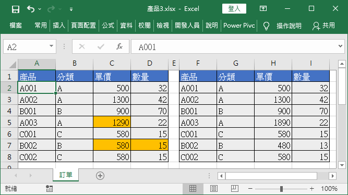
Task: Click the next sheet navigation arrow
Action: [30, 176]
